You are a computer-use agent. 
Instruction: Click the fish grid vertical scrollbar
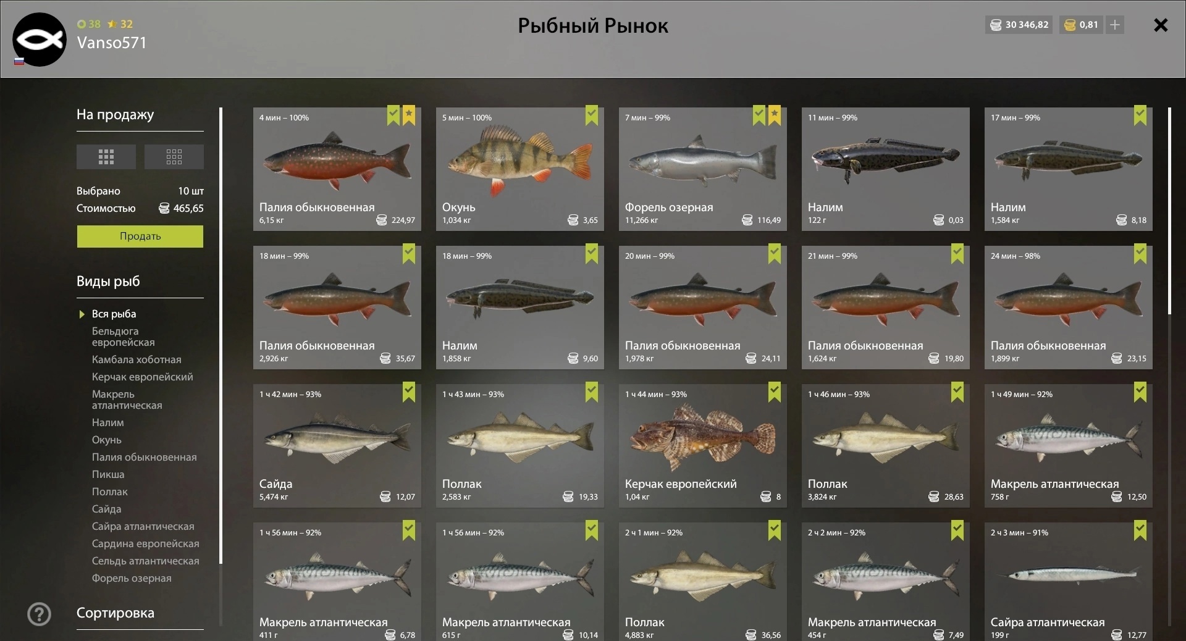(1169, 211)
